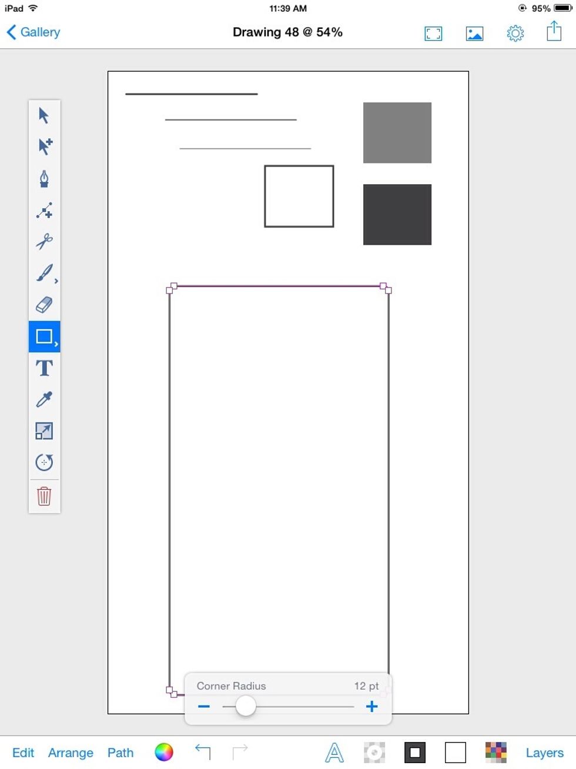
Task: Choose the Eraser tool
Action: point(44,305)
